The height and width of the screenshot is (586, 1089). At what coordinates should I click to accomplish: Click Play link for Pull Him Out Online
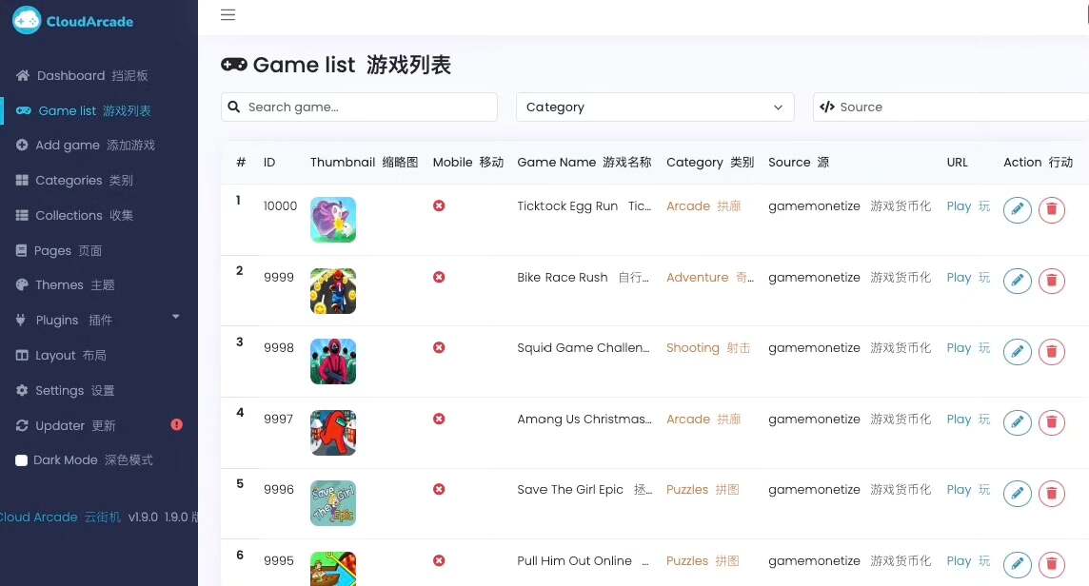(x=968, y=560)
